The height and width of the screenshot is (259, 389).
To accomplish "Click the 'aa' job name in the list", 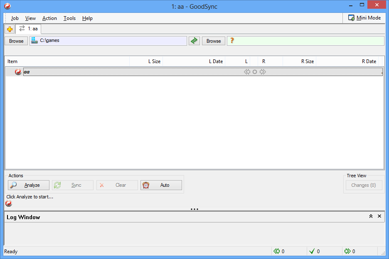I will pyautogui.click(x=27, y=72).
